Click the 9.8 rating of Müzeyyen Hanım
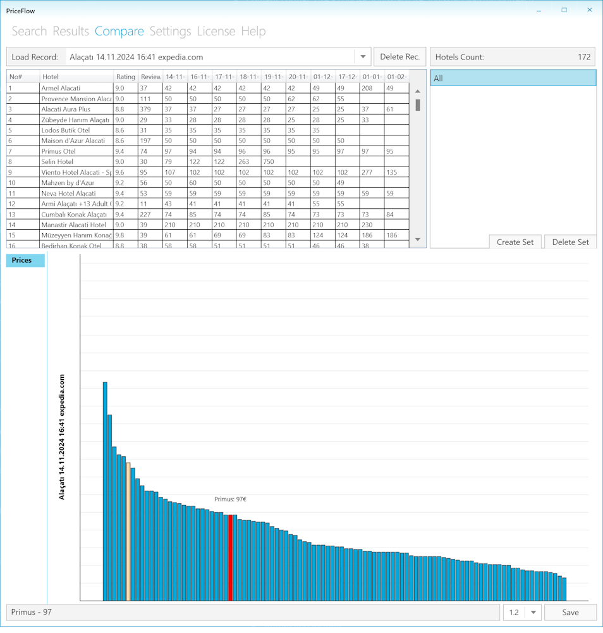 pos(125,235)
